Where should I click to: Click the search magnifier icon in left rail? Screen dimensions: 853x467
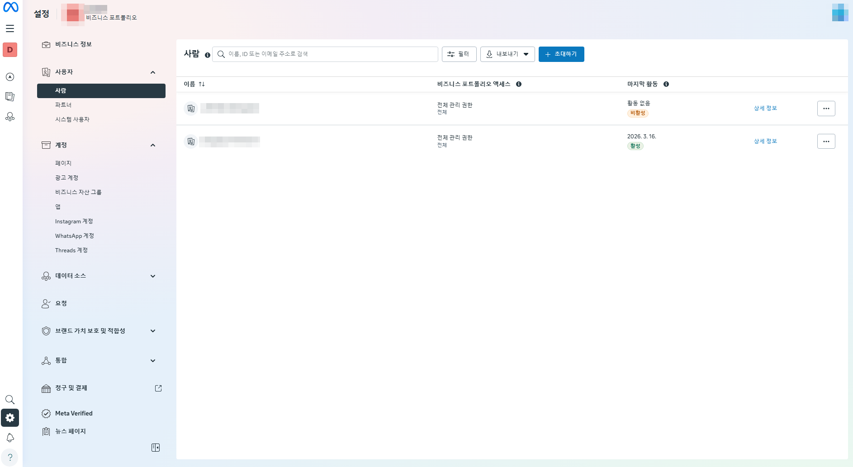10,400
